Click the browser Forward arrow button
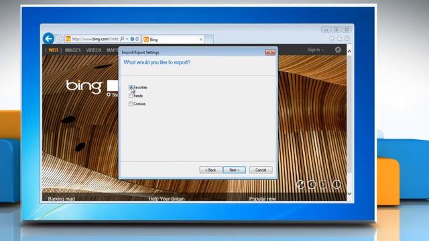Screen dimensions: 429x241 click(x=60, y=39)
